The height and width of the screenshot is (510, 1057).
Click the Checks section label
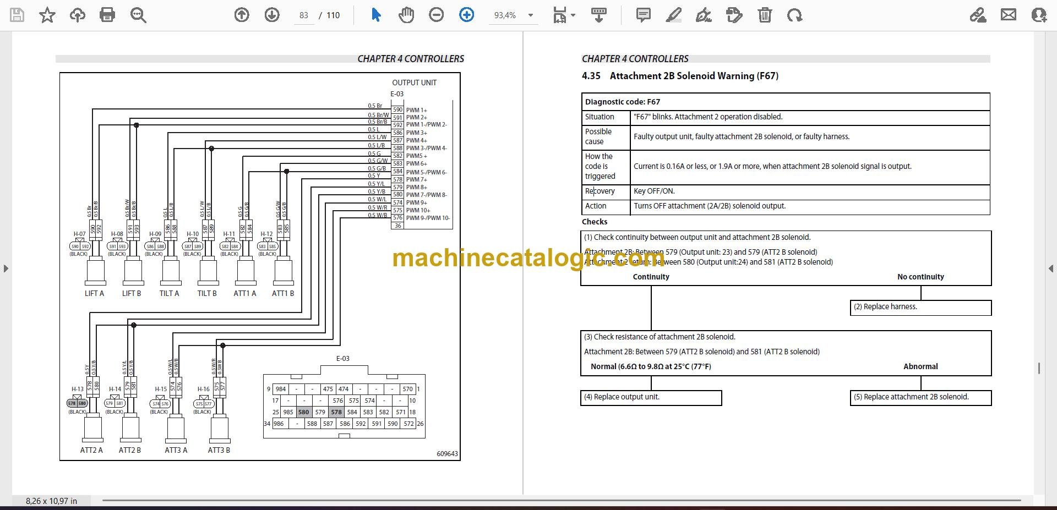[595, 222]
